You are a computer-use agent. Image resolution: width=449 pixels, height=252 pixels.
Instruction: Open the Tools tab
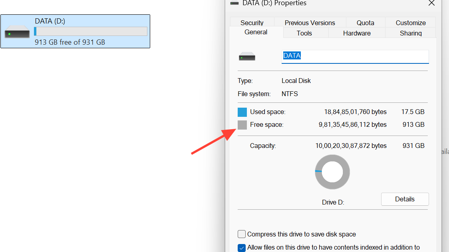click(304, 33)
